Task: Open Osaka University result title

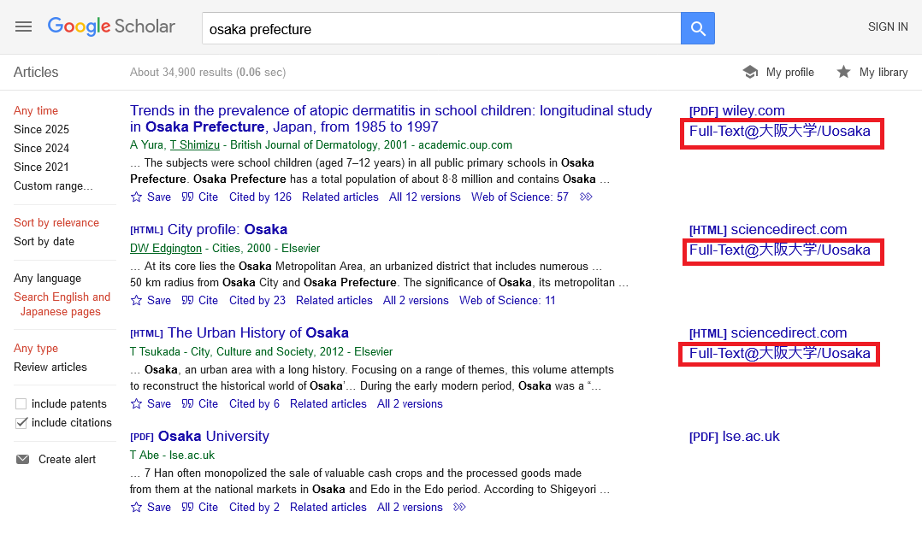Action: pos(214,436)
